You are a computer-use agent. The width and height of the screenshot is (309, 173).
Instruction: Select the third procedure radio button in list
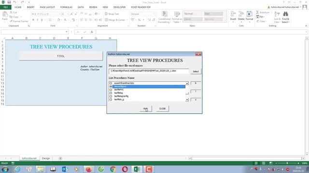pos(111,90)
